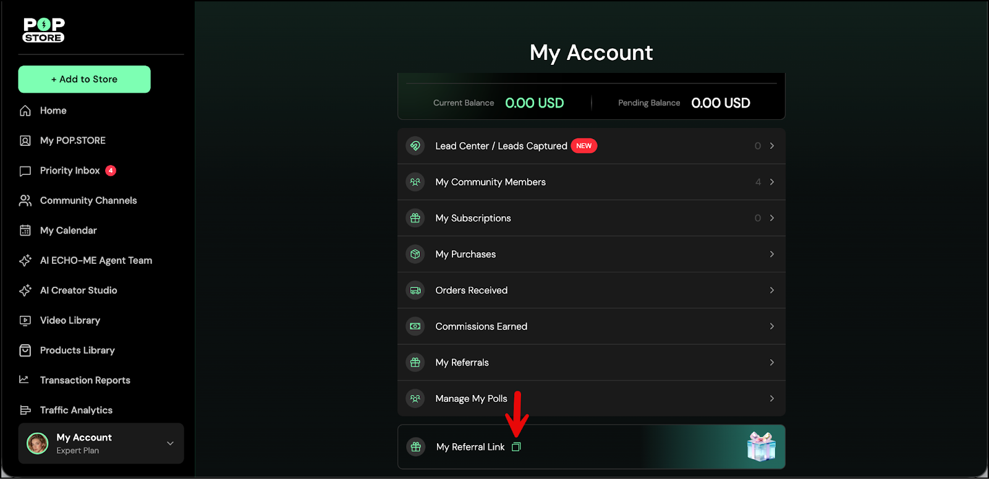Click the gift box image on referral banner

pyautogui.click(x=761, y=446)
